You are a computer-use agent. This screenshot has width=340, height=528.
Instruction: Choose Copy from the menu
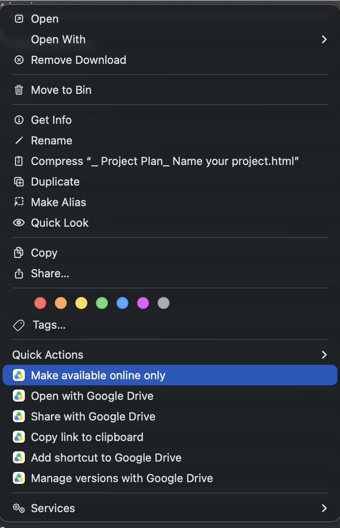(x=170, y=253)
